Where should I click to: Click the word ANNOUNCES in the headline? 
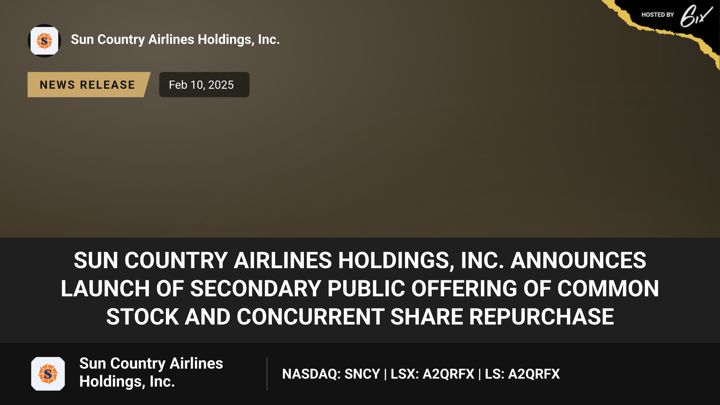pyautogui.click(x=578, y=260)
